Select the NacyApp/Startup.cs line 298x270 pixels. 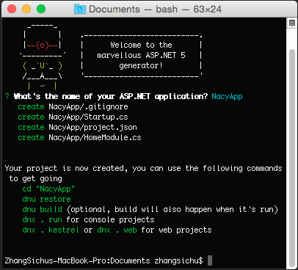point(73,117)
